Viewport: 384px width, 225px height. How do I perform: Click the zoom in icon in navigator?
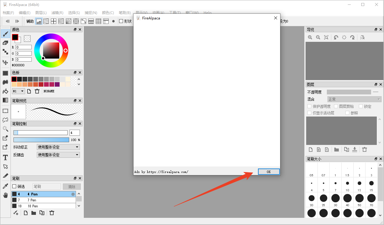point(310,37)
